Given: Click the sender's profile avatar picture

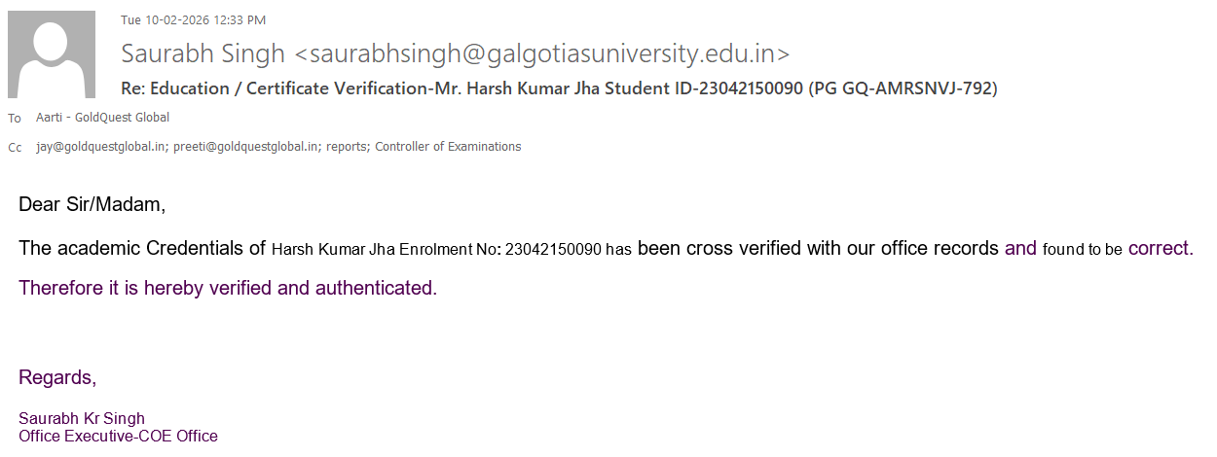Looking at the screenshot, I should [52, 54].
